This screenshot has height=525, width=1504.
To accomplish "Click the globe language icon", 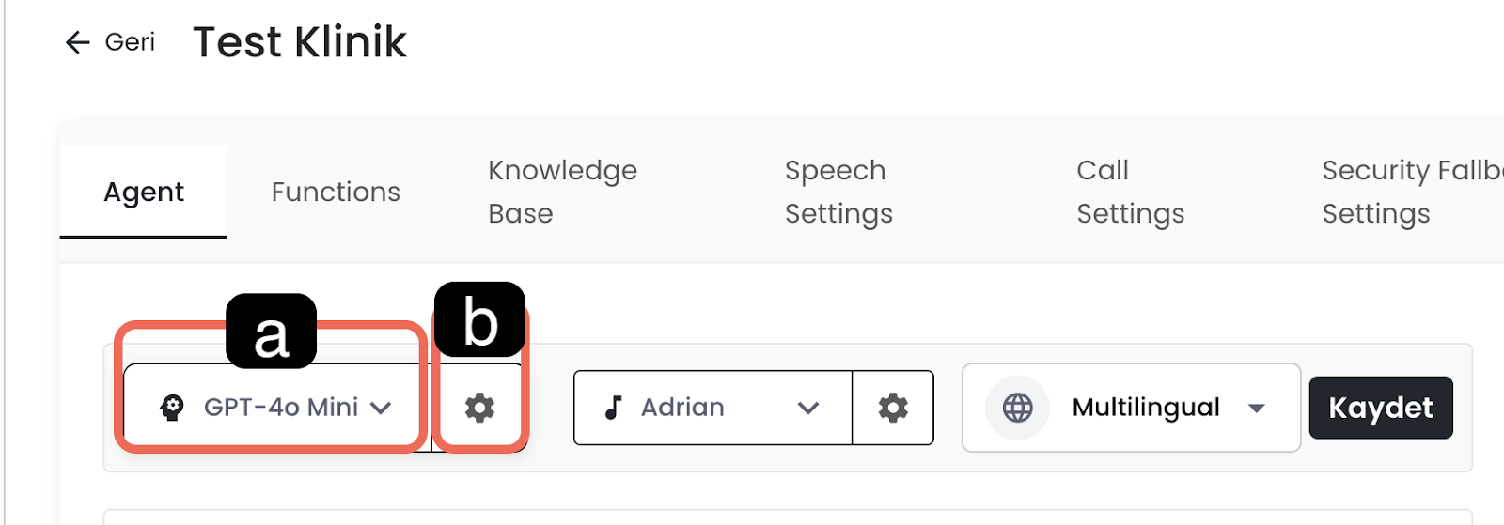I will coord(1017,408).
